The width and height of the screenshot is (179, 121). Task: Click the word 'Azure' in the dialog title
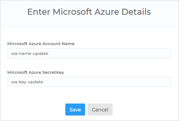click(107, 12)
